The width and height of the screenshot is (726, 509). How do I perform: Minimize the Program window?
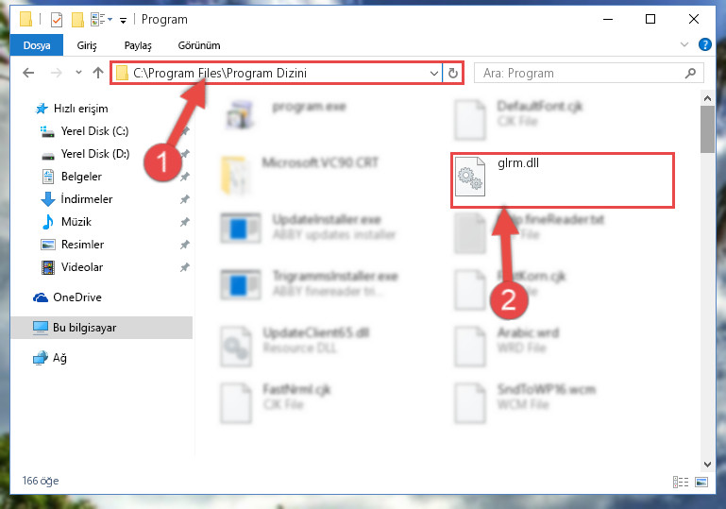pyautogui.click(x=608, y=20)
